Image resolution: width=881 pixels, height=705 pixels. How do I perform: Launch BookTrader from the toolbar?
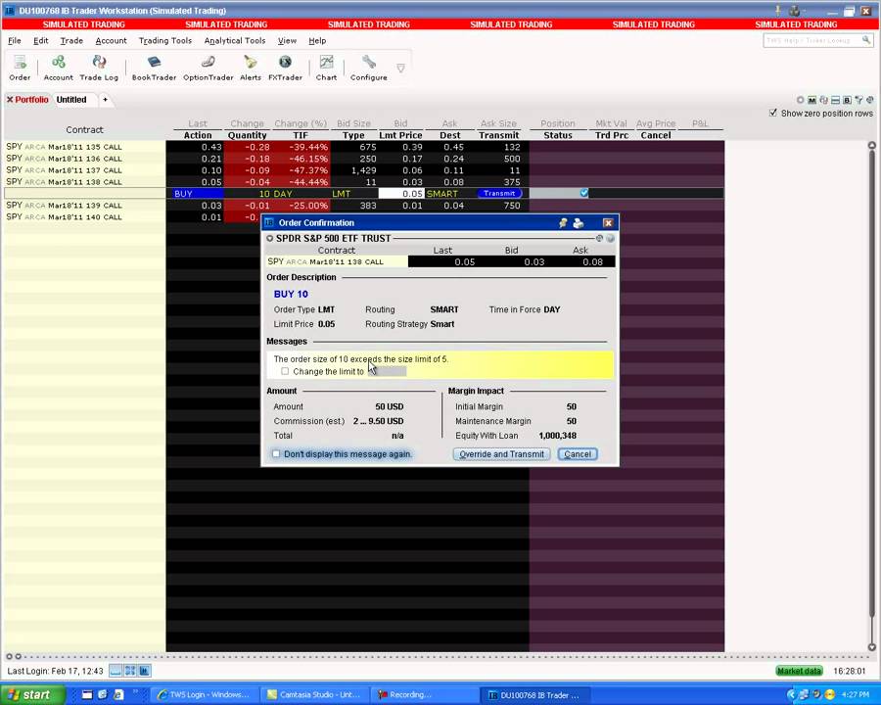154,68
